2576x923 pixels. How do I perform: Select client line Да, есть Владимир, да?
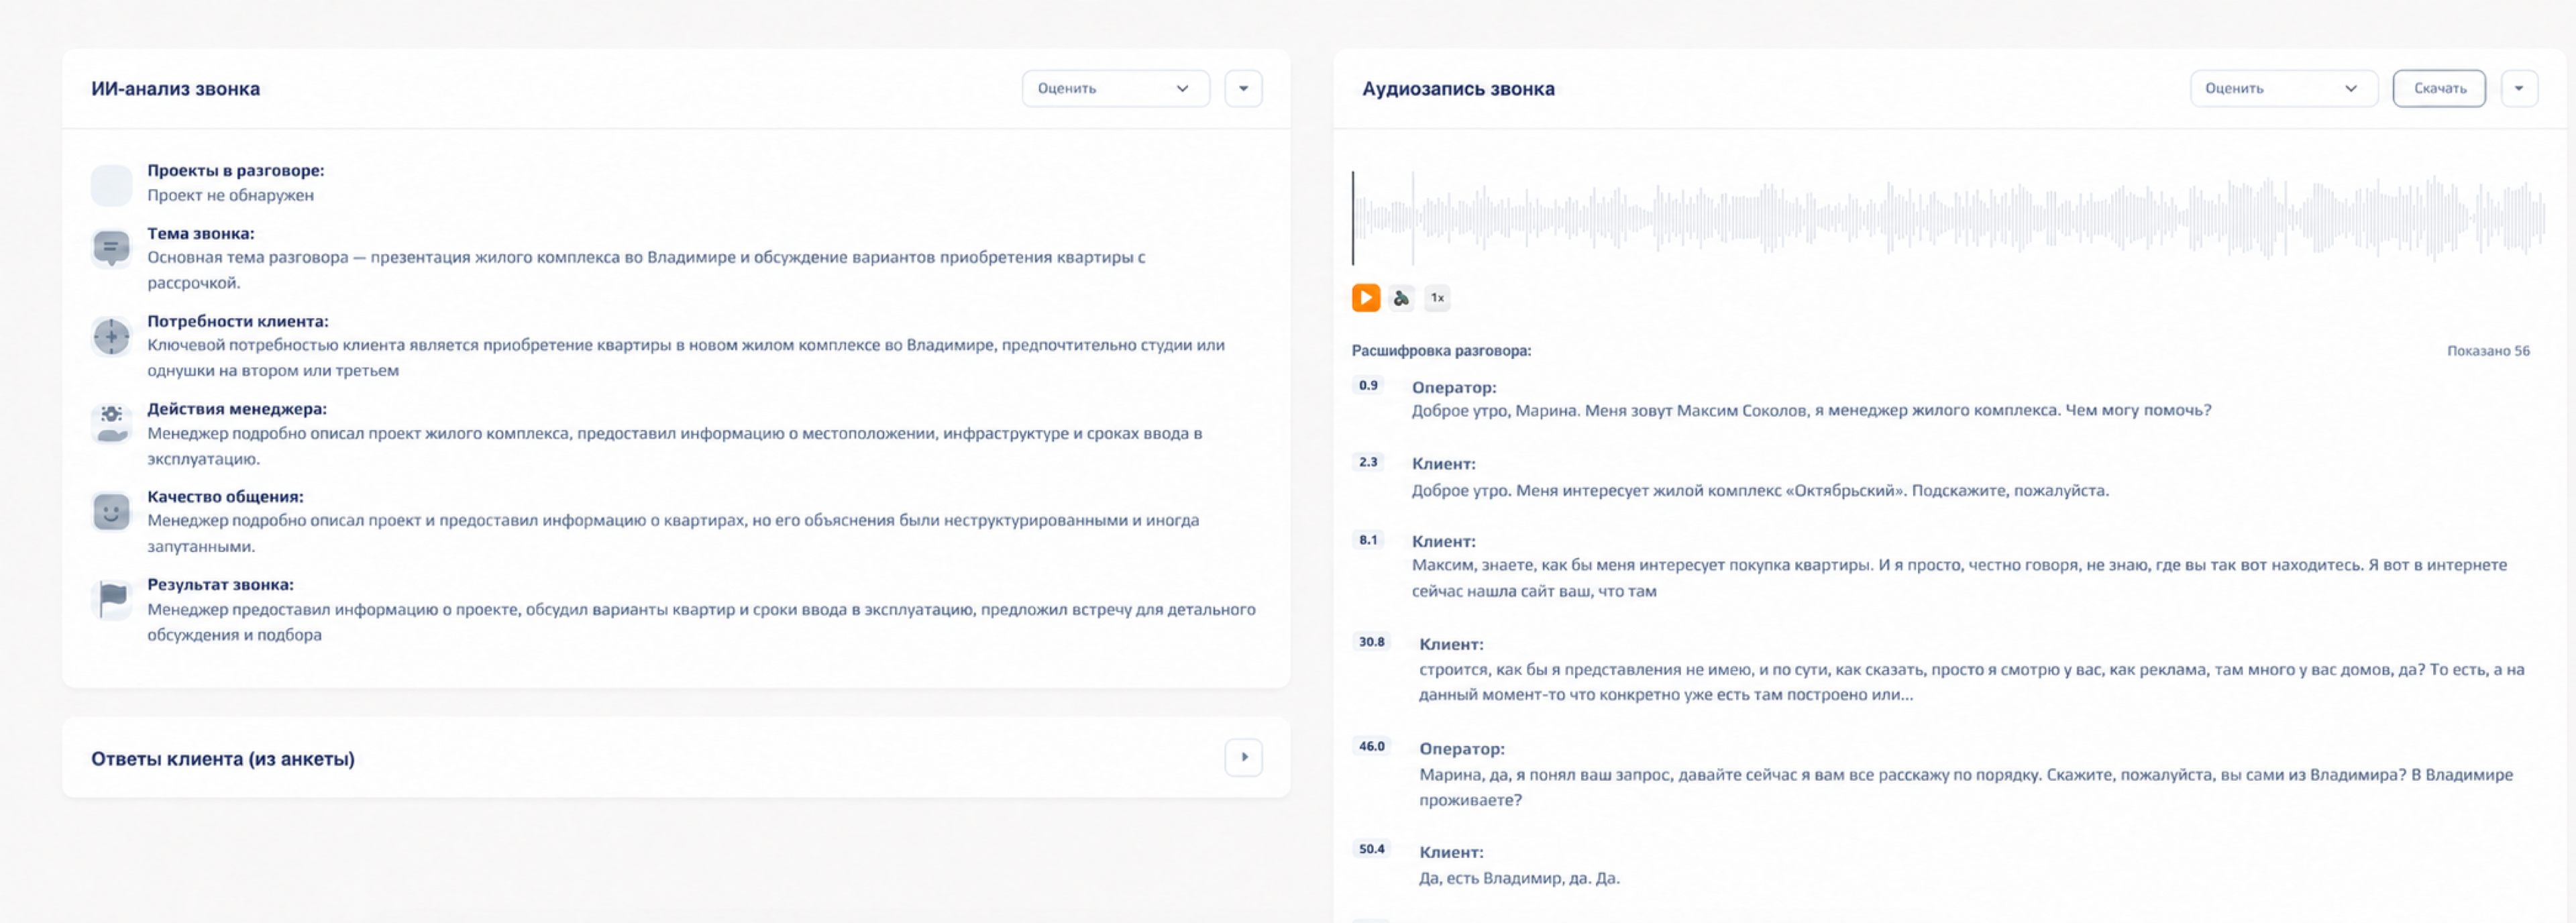point(1519,879)
